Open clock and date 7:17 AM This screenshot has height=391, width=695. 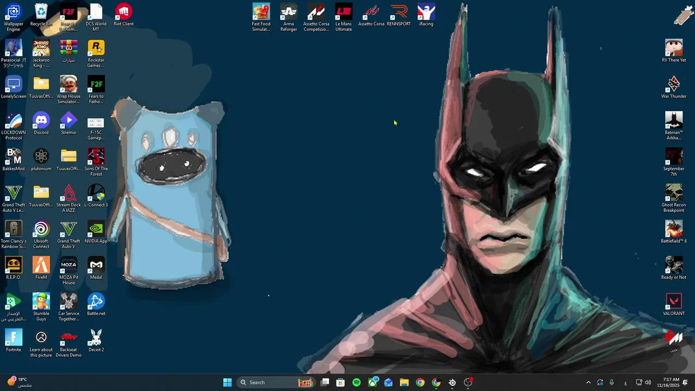click(x=667, y=382)
